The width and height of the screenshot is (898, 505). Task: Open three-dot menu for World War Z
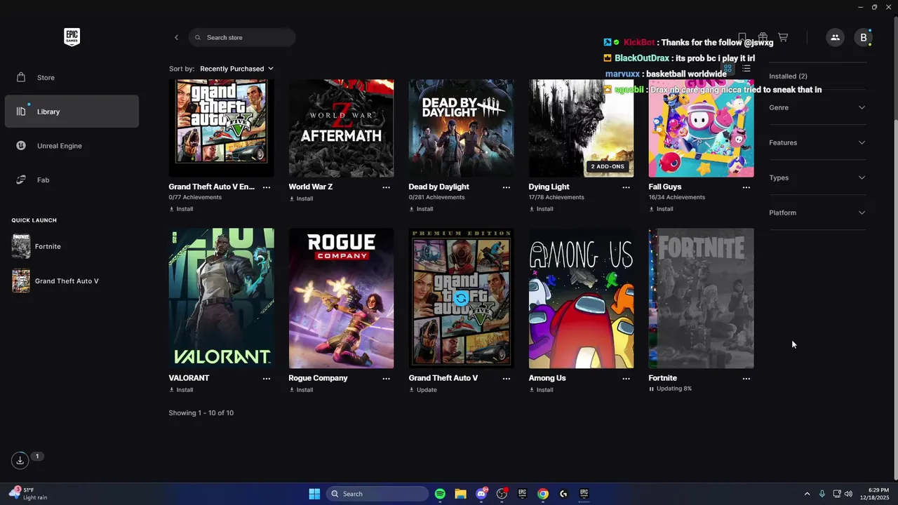387,187
